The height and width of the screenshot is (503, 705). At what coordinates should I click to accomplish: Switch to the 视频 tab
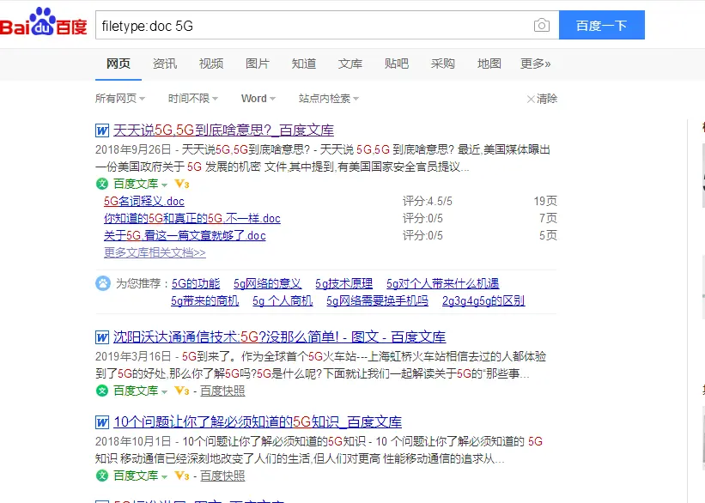[211, 64]
